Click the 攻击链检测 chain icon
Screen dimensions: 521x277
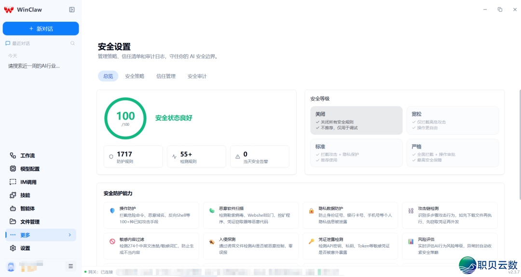click(411, 211)
